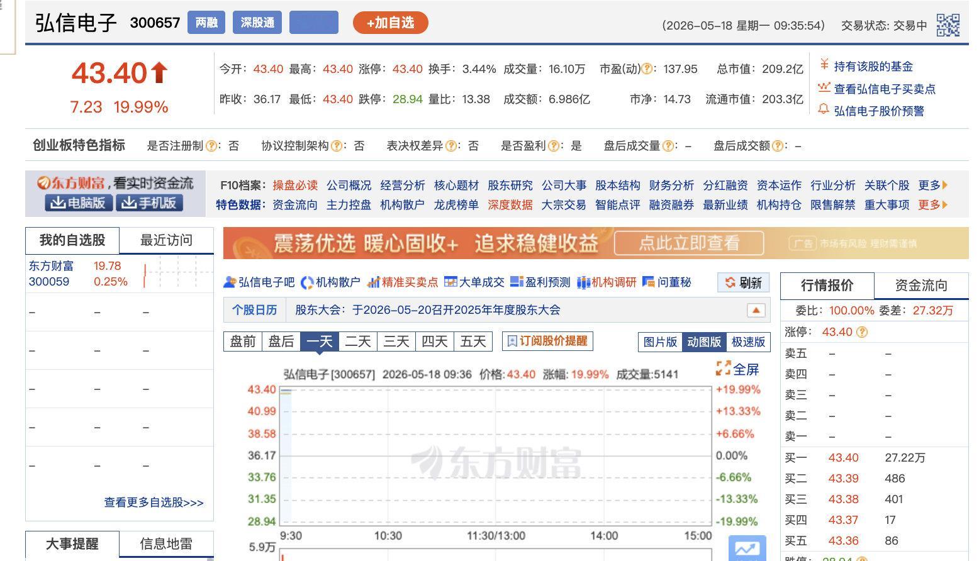Open 限售解禁 link
Screen dimensions: 979x561
tap(833, 205)
